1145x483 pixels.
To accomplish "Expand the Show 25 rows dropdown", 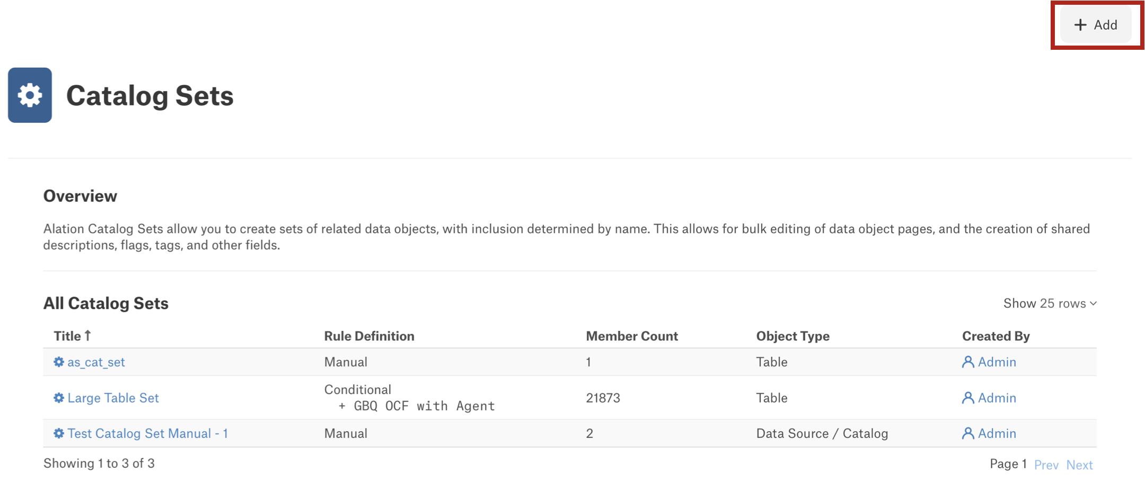I will pyautogui.click(x=1050, y=303).
